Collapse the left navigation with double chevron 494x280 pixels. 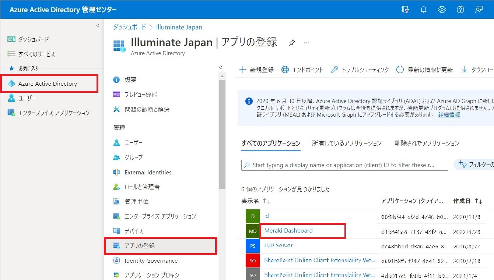point(98,25)
